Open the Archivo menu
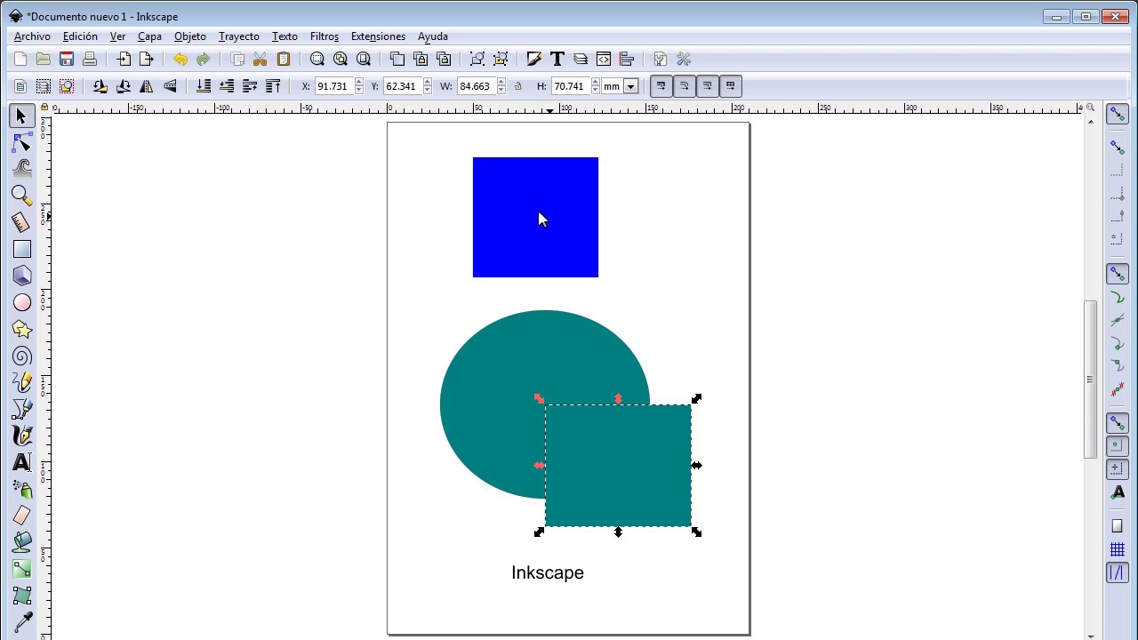 (x=32, y=36)
